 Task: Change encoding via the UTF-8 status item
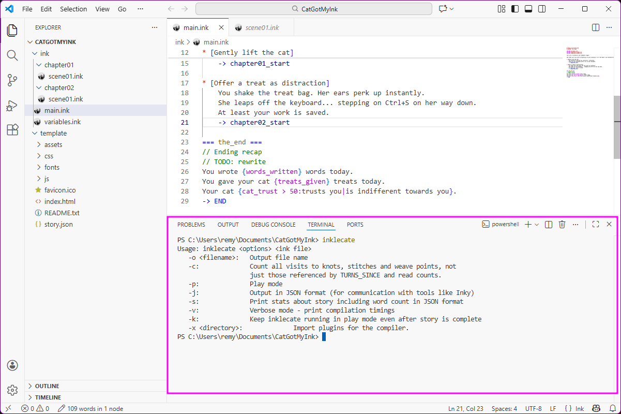[x=533, y=408]
